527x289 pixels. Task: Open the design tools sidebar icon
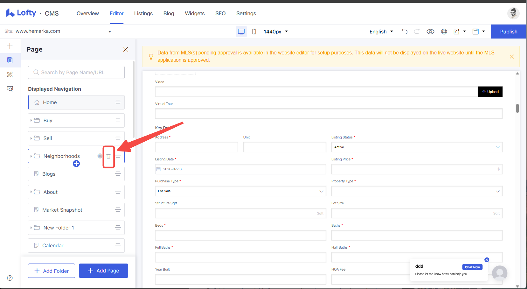10,74
